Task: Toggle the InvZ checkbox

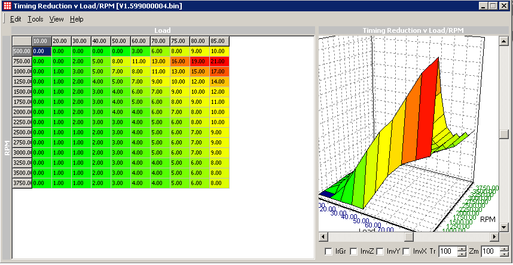Action: click(x=353, y=252)
